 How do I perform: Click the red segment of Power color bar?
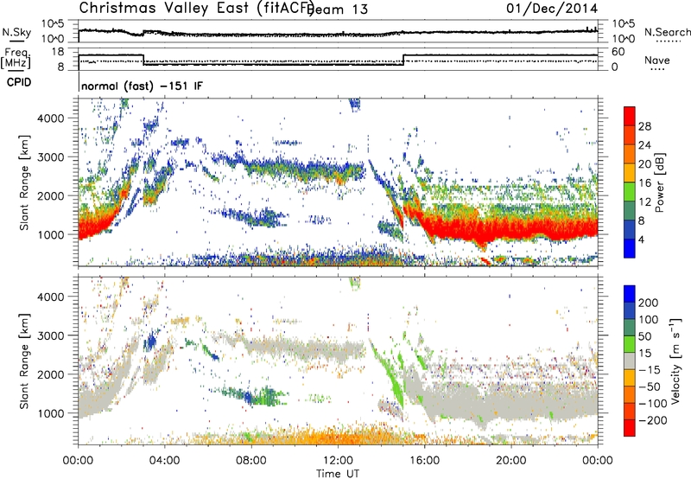(x=630, y=117)
